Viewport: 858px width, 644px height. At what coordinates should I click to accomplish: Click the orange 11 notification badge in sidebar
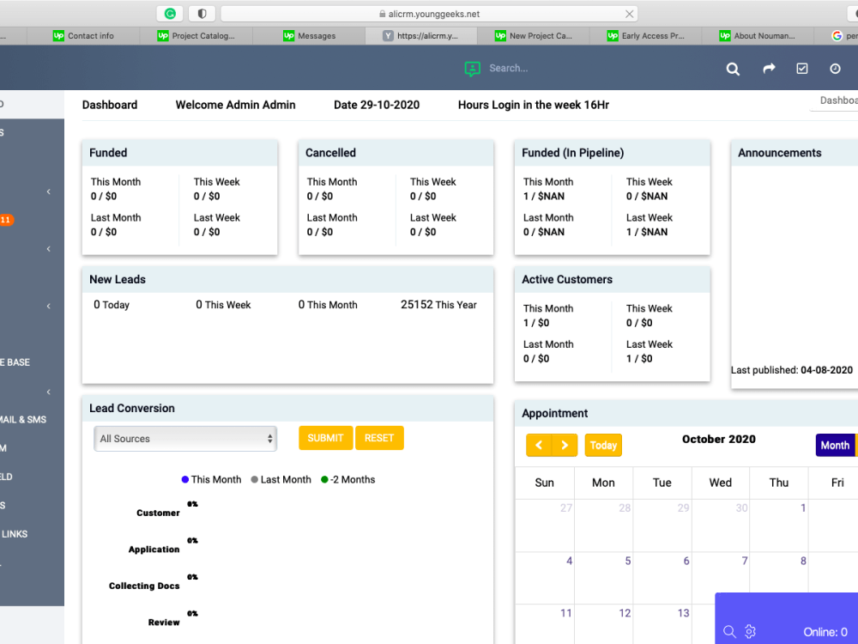(7, 220)
